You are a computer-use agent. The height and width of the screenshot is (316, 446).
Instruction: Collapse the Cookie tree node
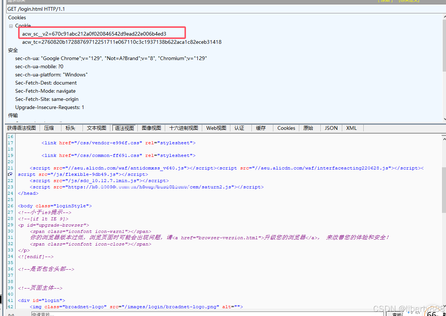pyautogui.click(x=11, y=26)
